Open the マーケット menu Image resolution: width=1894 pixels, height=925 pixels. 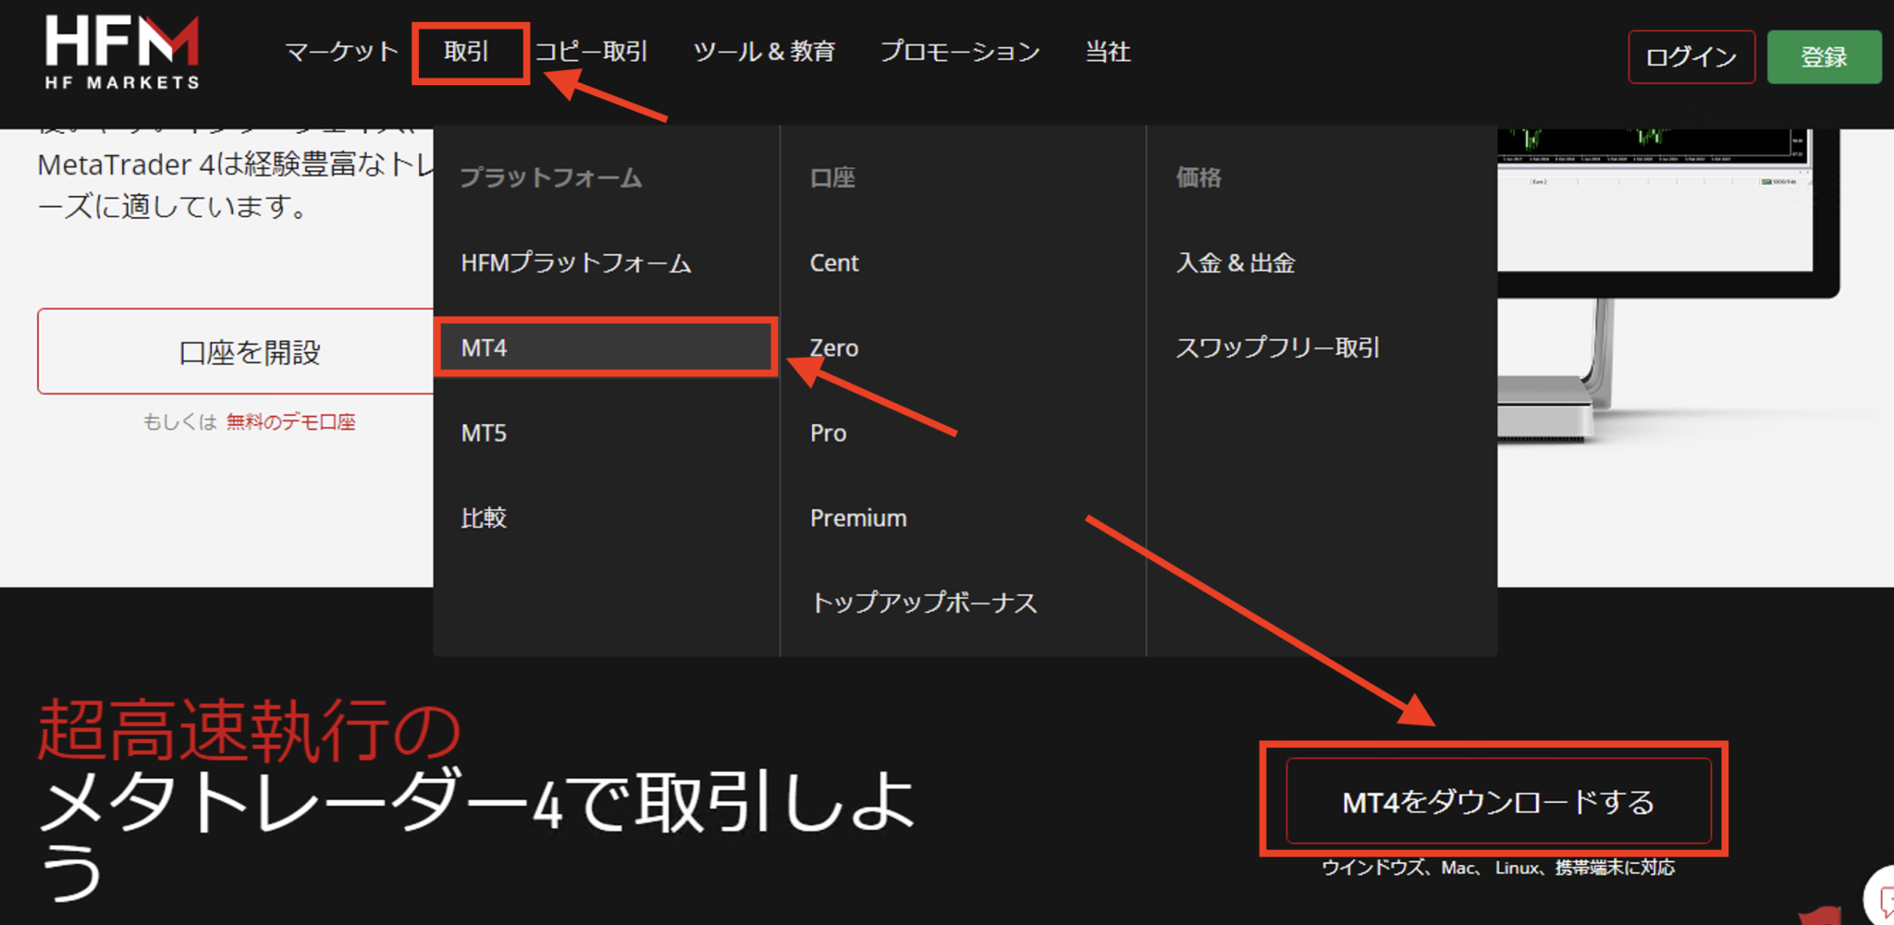tap(338, 53)
